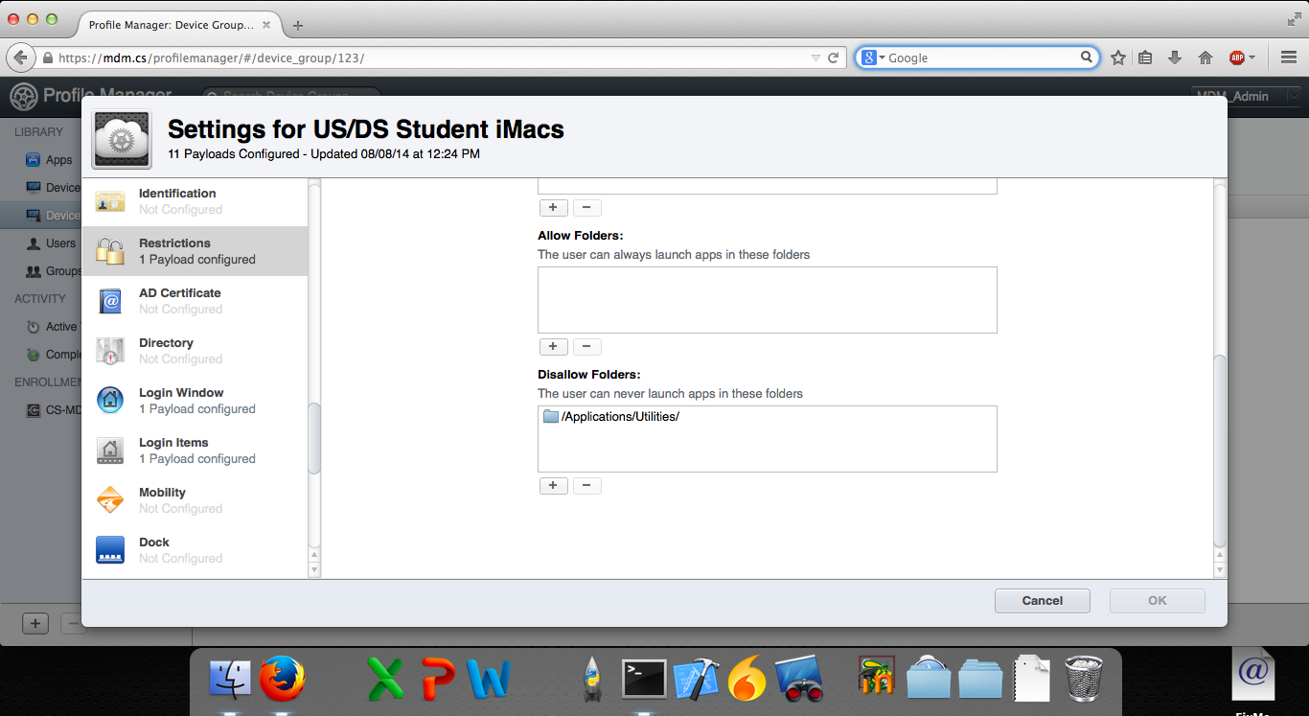Launch Xcode from the Dock
This screenshot has width=1309, height=716.
pyautogui.click(x=695, y=678)
